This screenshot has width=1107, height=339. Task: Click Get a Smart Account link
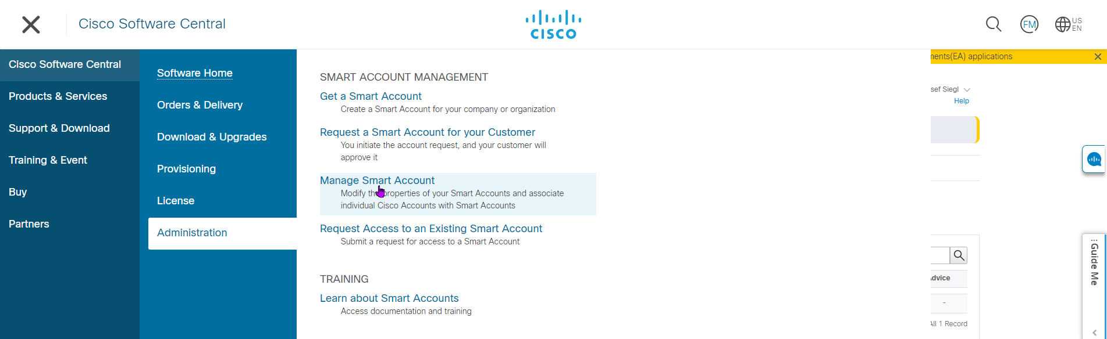pyautogui.click(x=371, y=96)
